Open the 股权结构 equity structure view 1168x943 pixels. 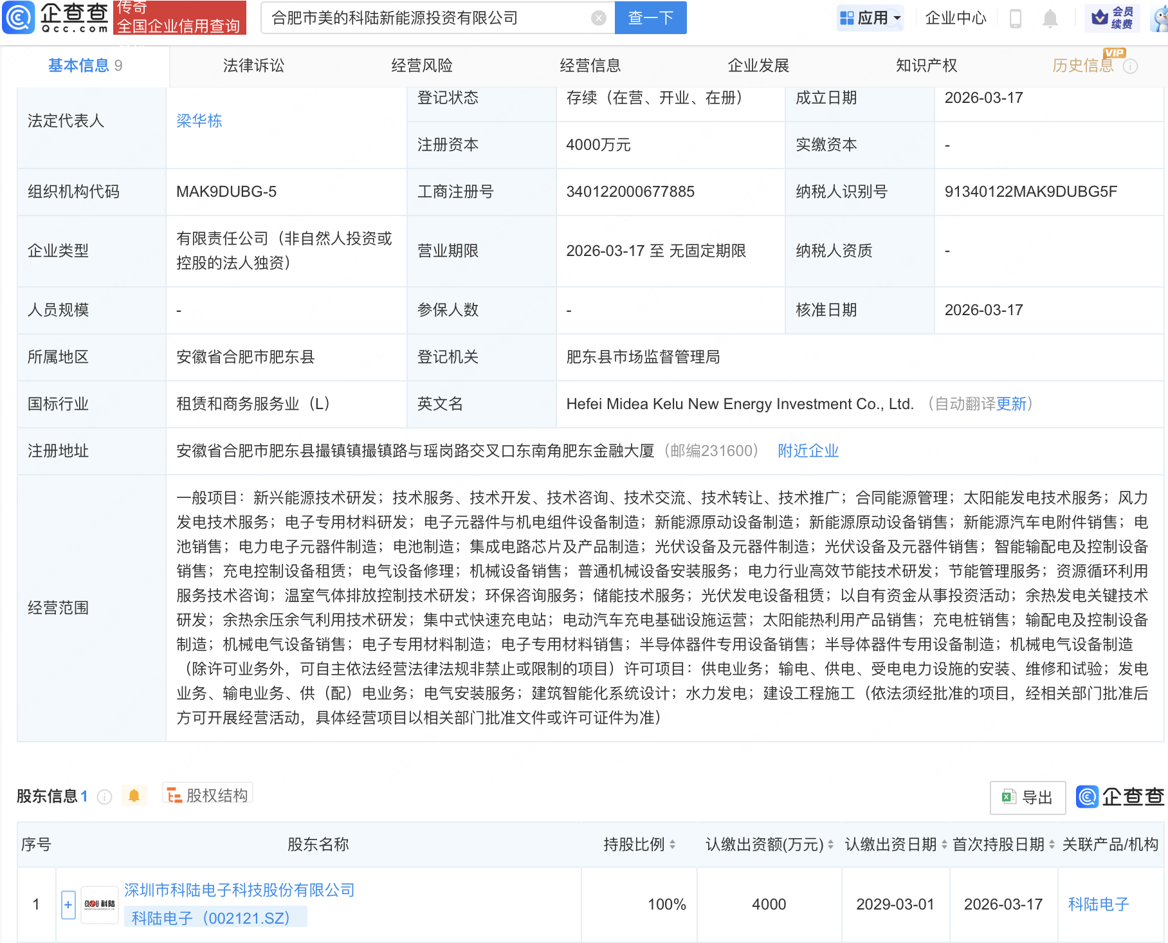[207, 794]
